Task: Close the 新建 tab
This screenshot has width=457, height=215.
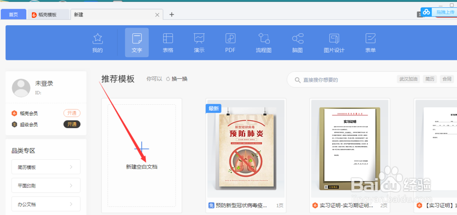Action: click(x=157, y=15)
